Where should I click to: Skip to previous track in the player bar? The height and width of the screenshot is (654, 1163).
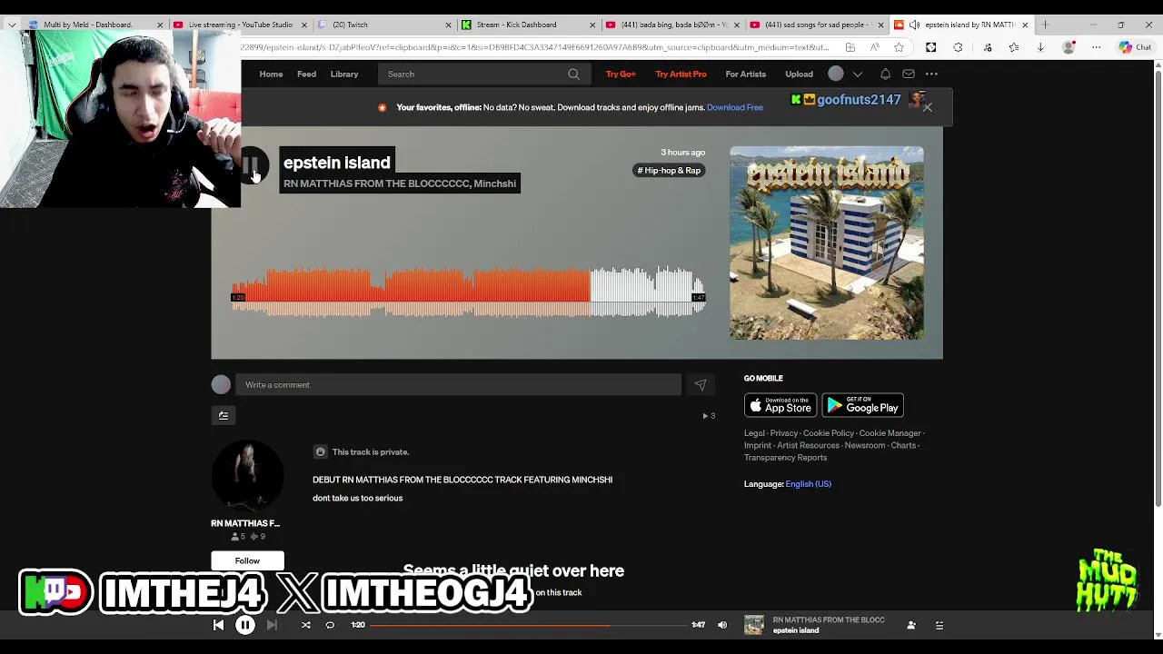pyautogui.click(x=218, y=625)
